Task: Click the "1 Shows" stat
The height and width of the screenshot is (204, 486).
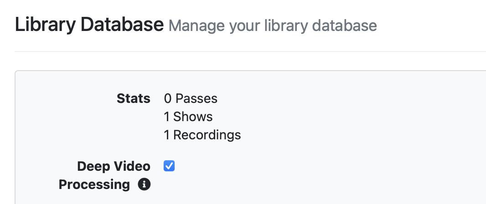Action: [x=188, y=117]
